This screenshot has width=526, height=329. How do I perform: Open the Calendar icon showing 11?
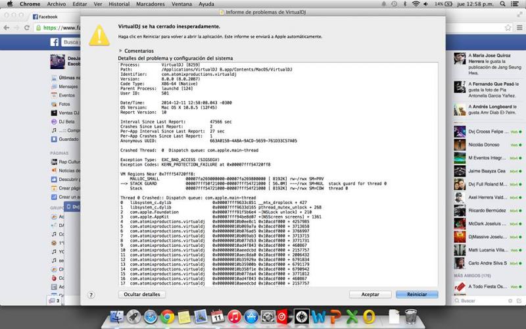(218, 316)
